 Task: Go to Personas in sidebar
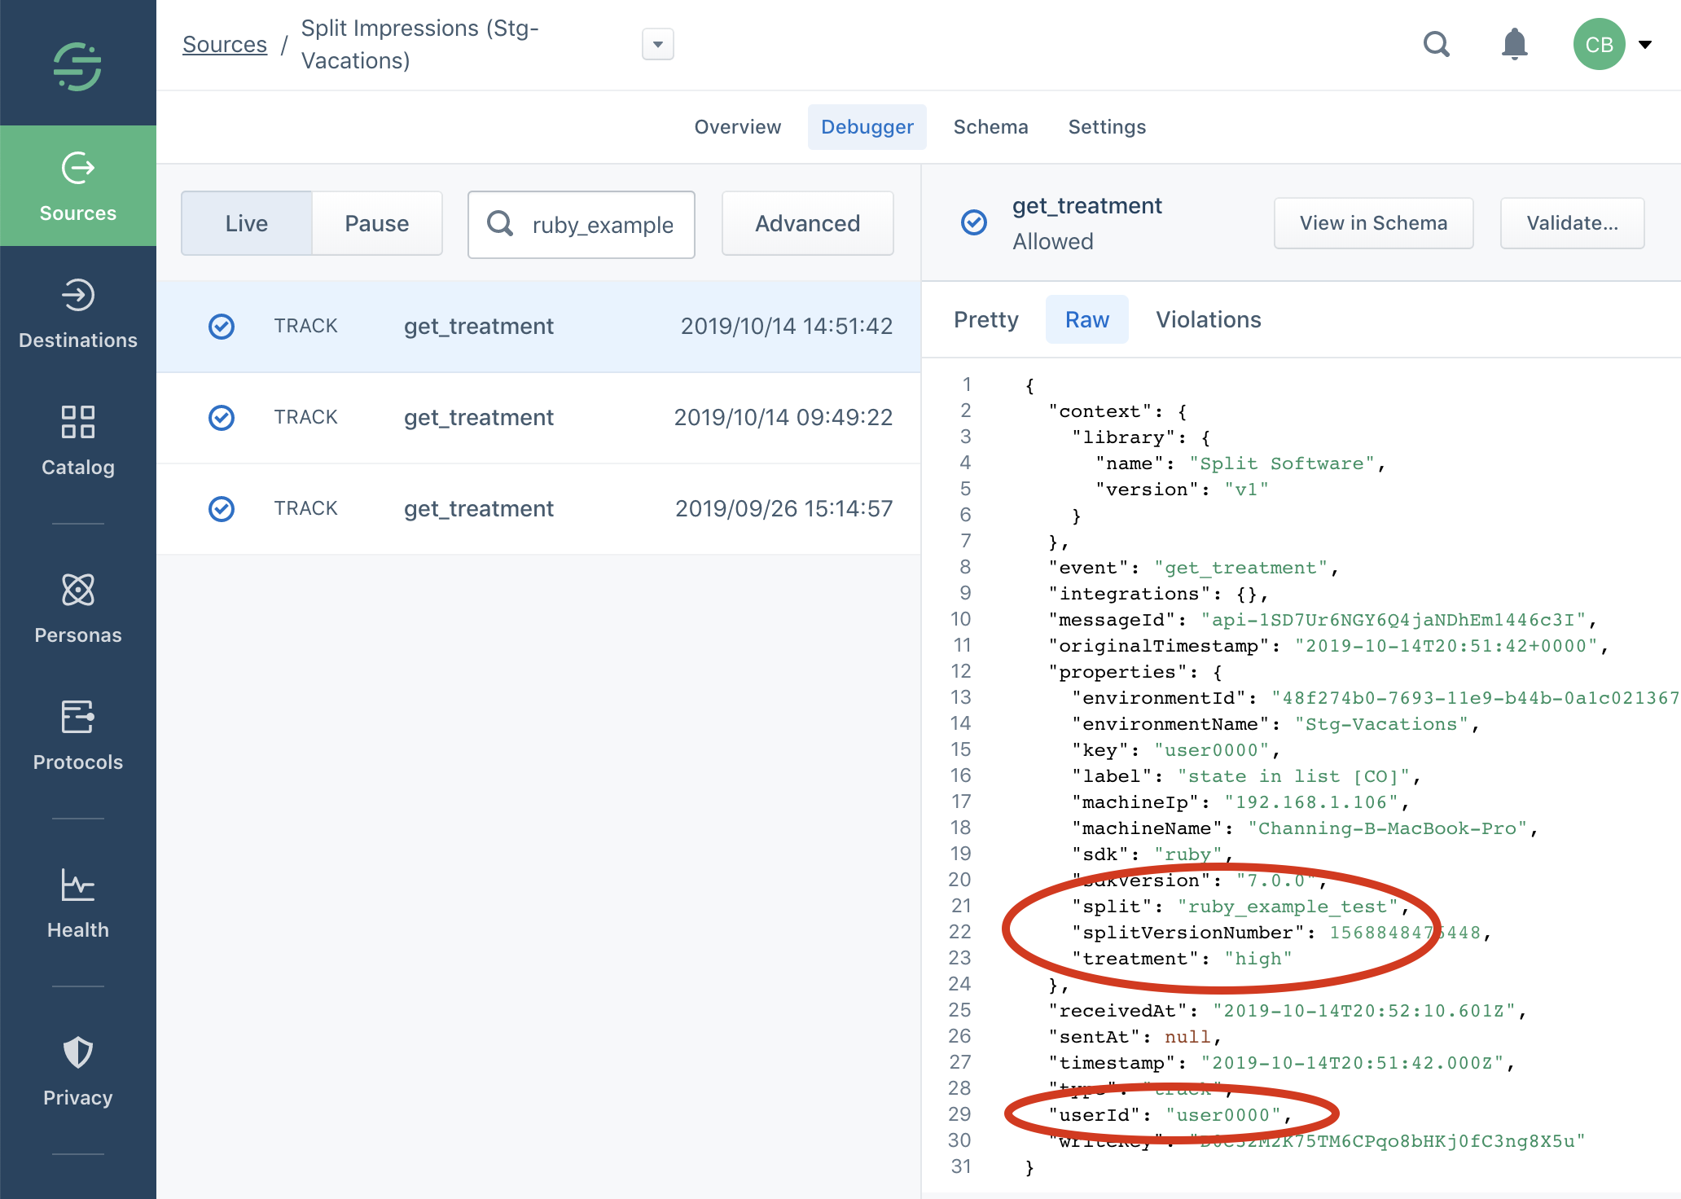point(77,608)
